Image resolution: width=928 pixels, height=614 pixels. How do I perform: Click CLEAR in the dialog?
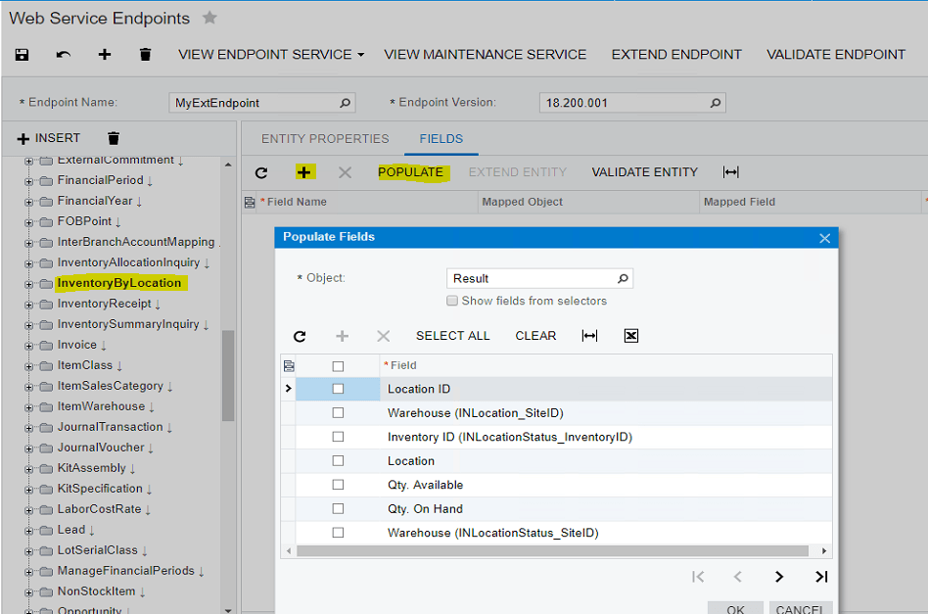coord(535,336)
